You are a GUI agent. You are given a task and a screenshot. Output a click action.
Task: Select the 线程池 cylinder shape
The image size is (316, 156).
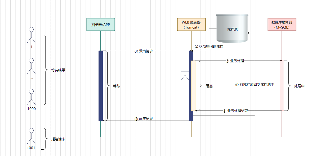click(x=232, y=29)
